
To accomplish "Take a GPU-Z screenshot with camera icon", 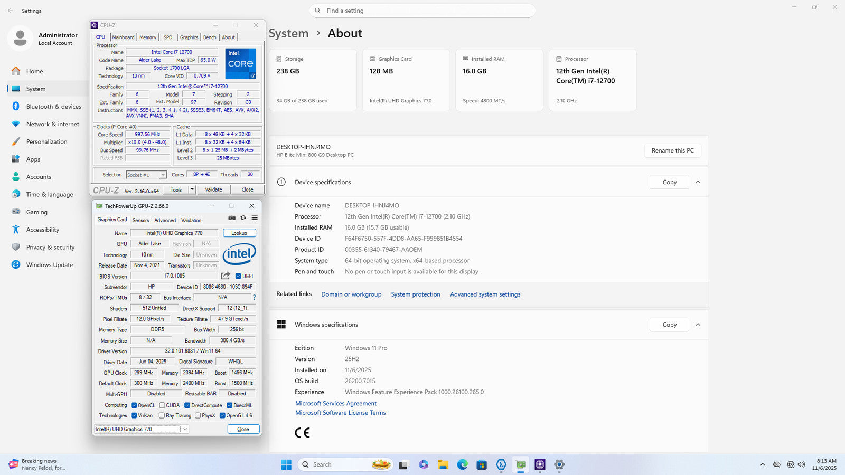I will pyautogui.click(x=232, y=218).
